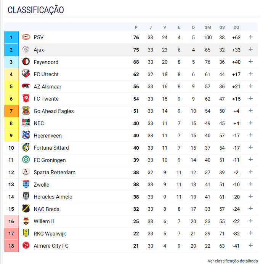Expand NEC row with plus button

click(x=251, y=123)
